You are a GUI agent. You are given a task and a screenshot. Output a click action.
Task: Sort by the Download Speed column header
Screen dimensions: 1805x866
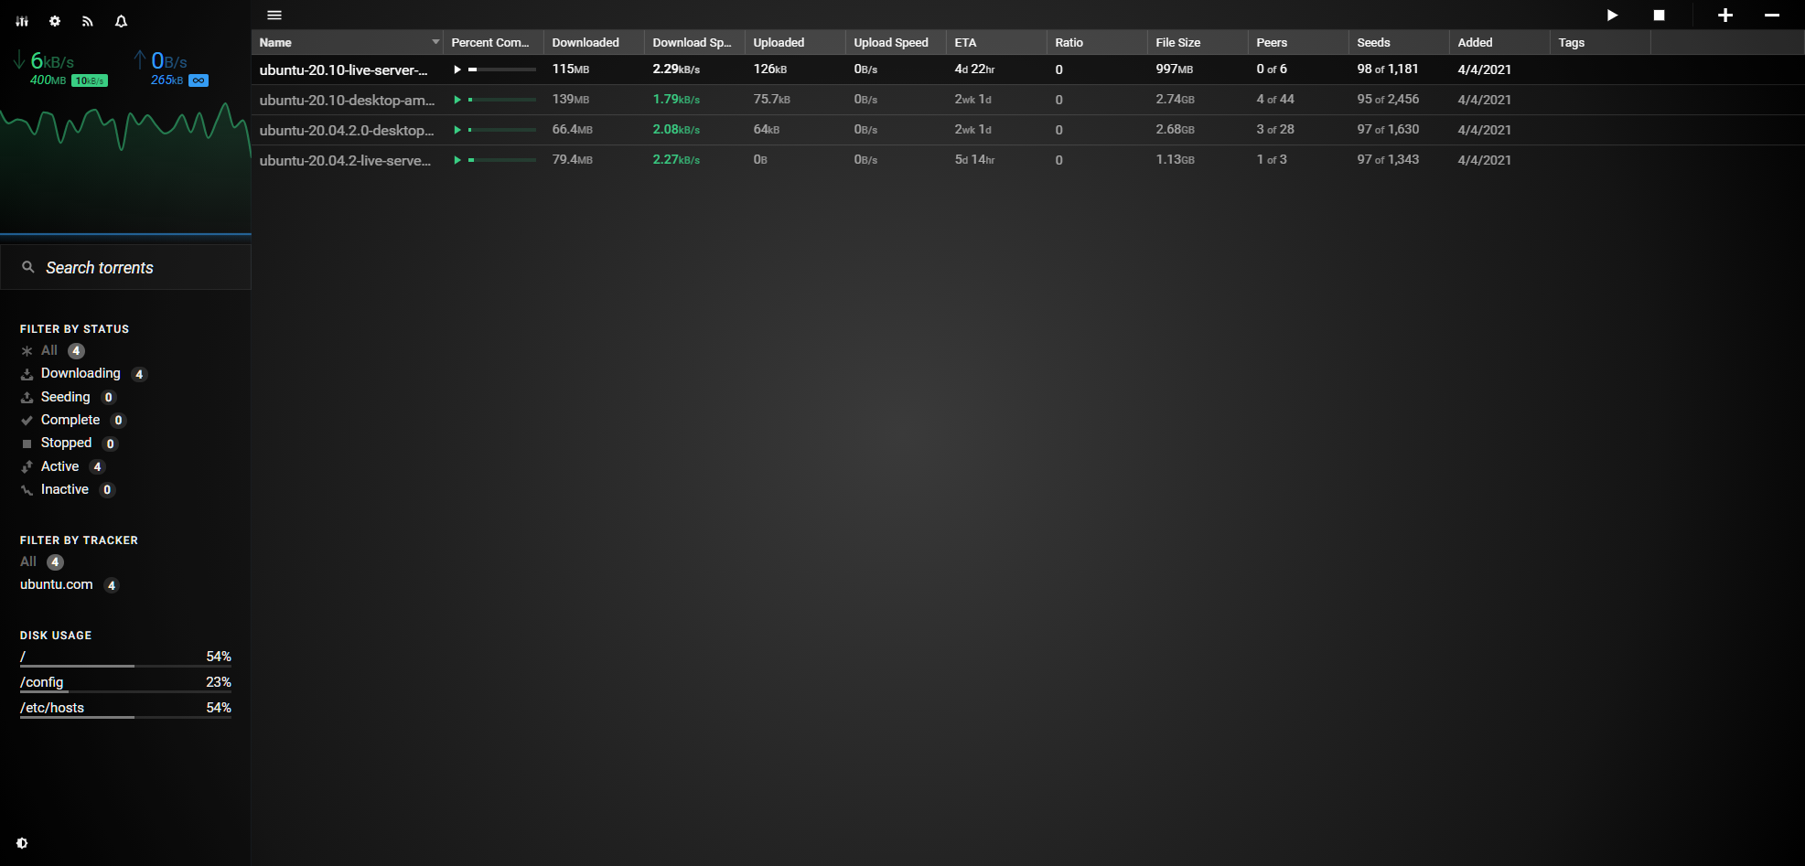692,43
